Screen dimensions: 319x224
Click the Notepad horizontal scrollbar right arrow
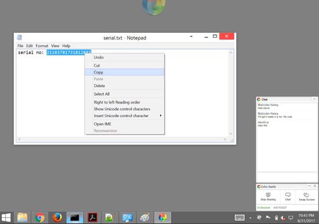[225, 139]
